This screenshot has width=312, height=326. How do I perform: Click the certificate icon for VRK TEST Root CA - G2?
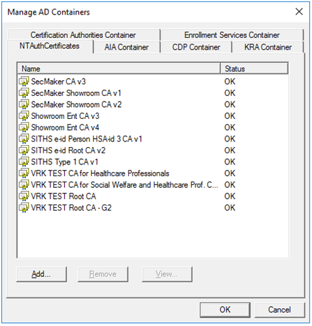24,208
